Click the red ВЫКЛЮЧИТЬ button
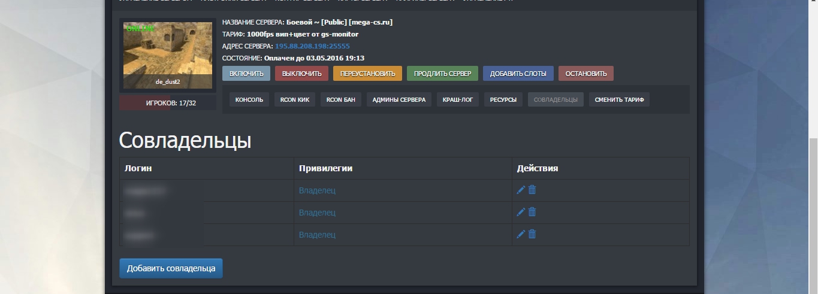This screenshot has width=818, height=294. [x=302, y=74]
